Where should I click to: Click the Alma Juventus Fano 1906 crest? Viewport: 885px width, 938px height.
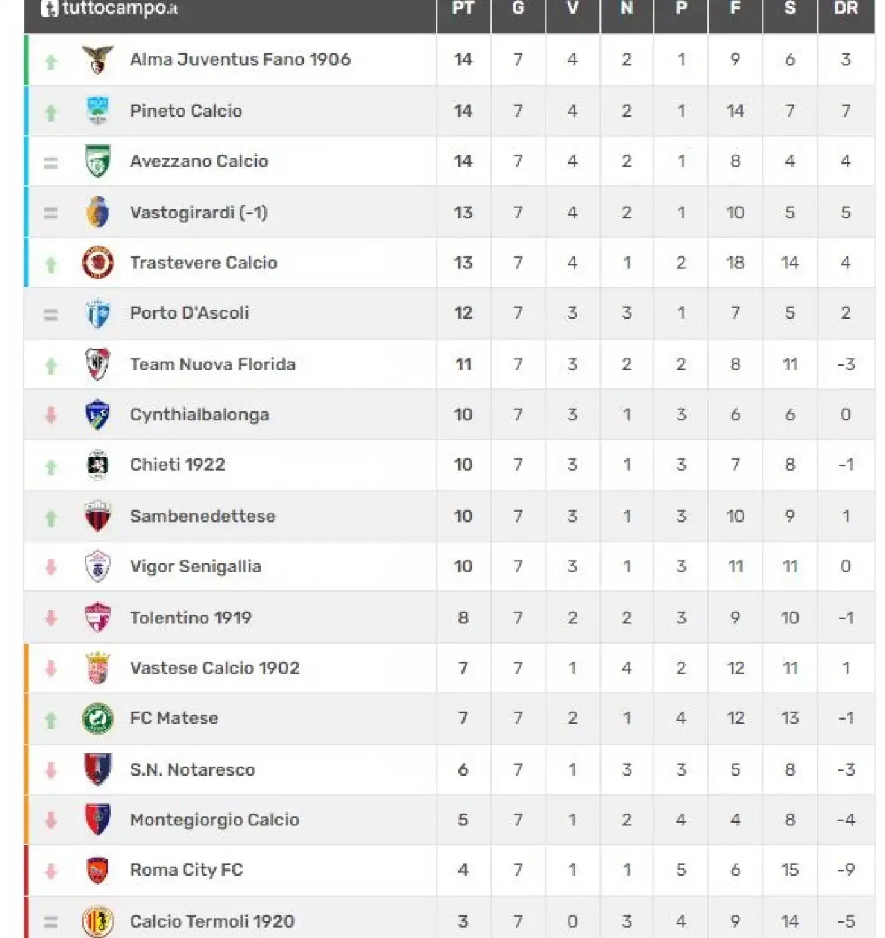pos(97,59)
